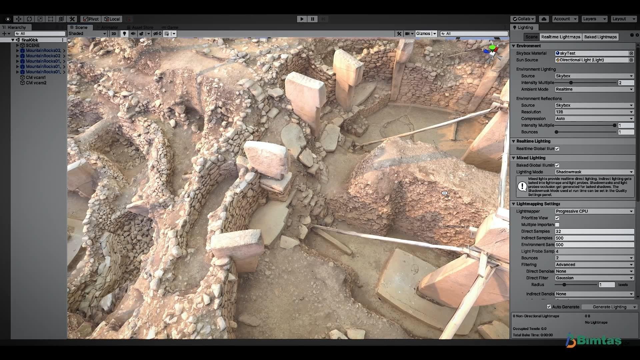640x360 pixels.
Task: Select CM vcam2 in Hierarchy
Action: click(x=36, y=83)
